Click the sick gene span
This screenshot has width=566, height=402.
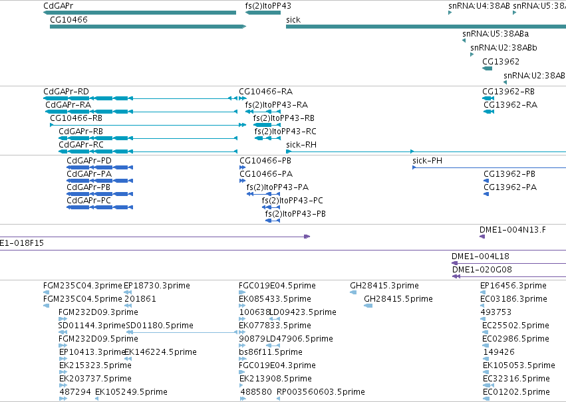pyautogui.click(x=426, y=27)
